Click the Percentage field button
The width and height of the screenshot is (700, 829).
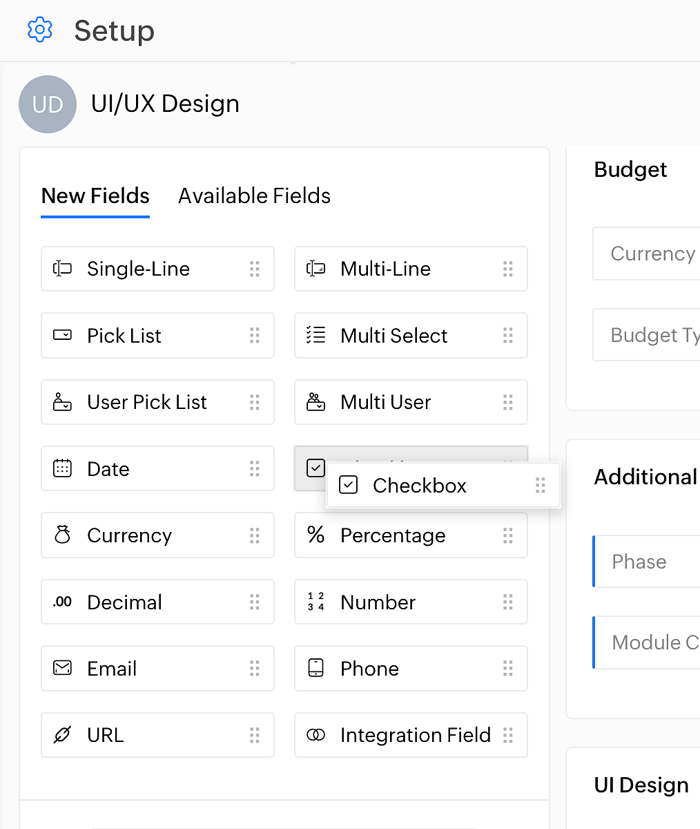[410, 535]
